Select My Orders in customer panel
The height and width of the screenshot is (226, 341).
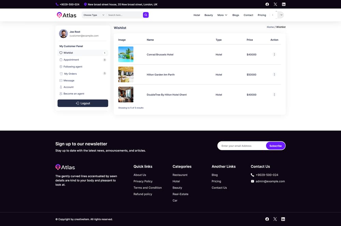[x=83, y=74]
